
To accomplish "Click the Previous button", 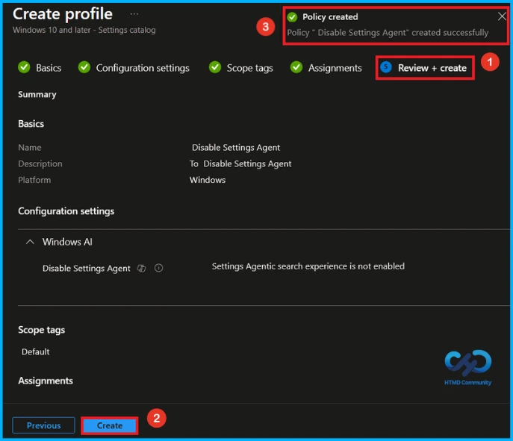I will pos(43,425).
